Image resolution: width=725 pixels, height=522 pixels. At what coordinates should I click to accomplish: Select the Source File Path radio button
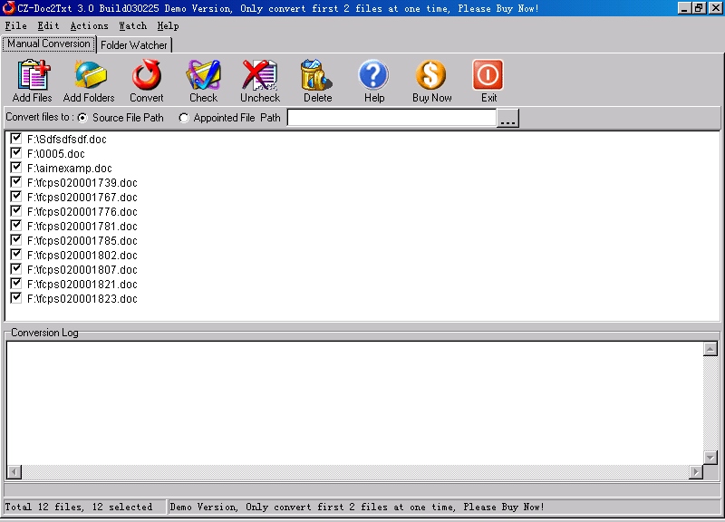click(82, 118)
